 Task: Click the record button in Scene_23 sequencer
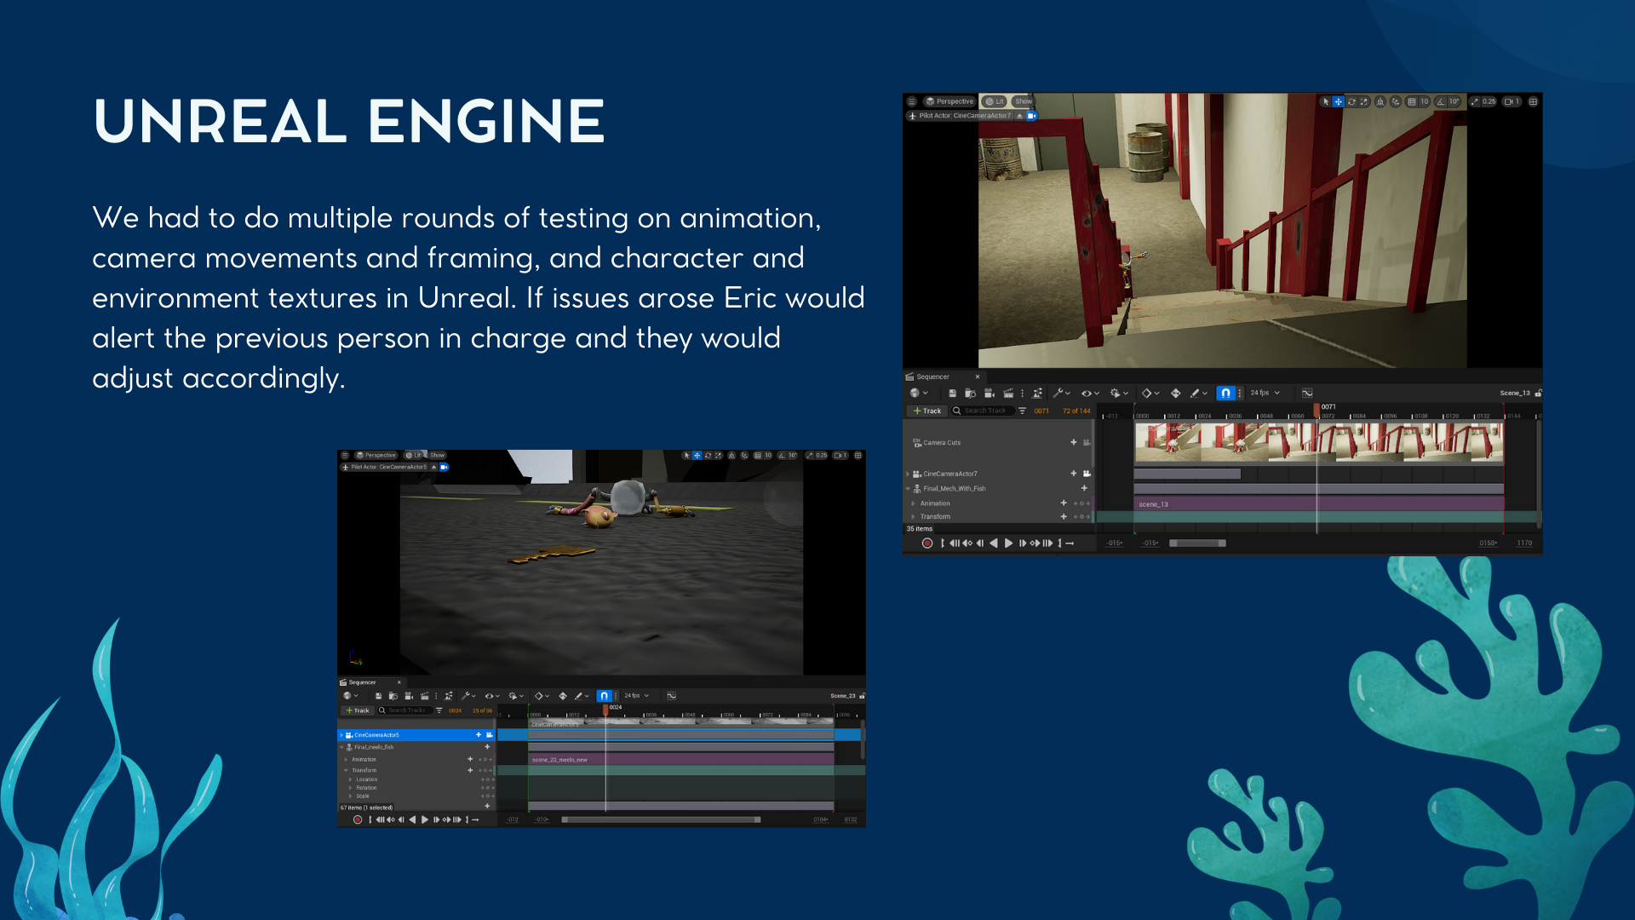358,819
